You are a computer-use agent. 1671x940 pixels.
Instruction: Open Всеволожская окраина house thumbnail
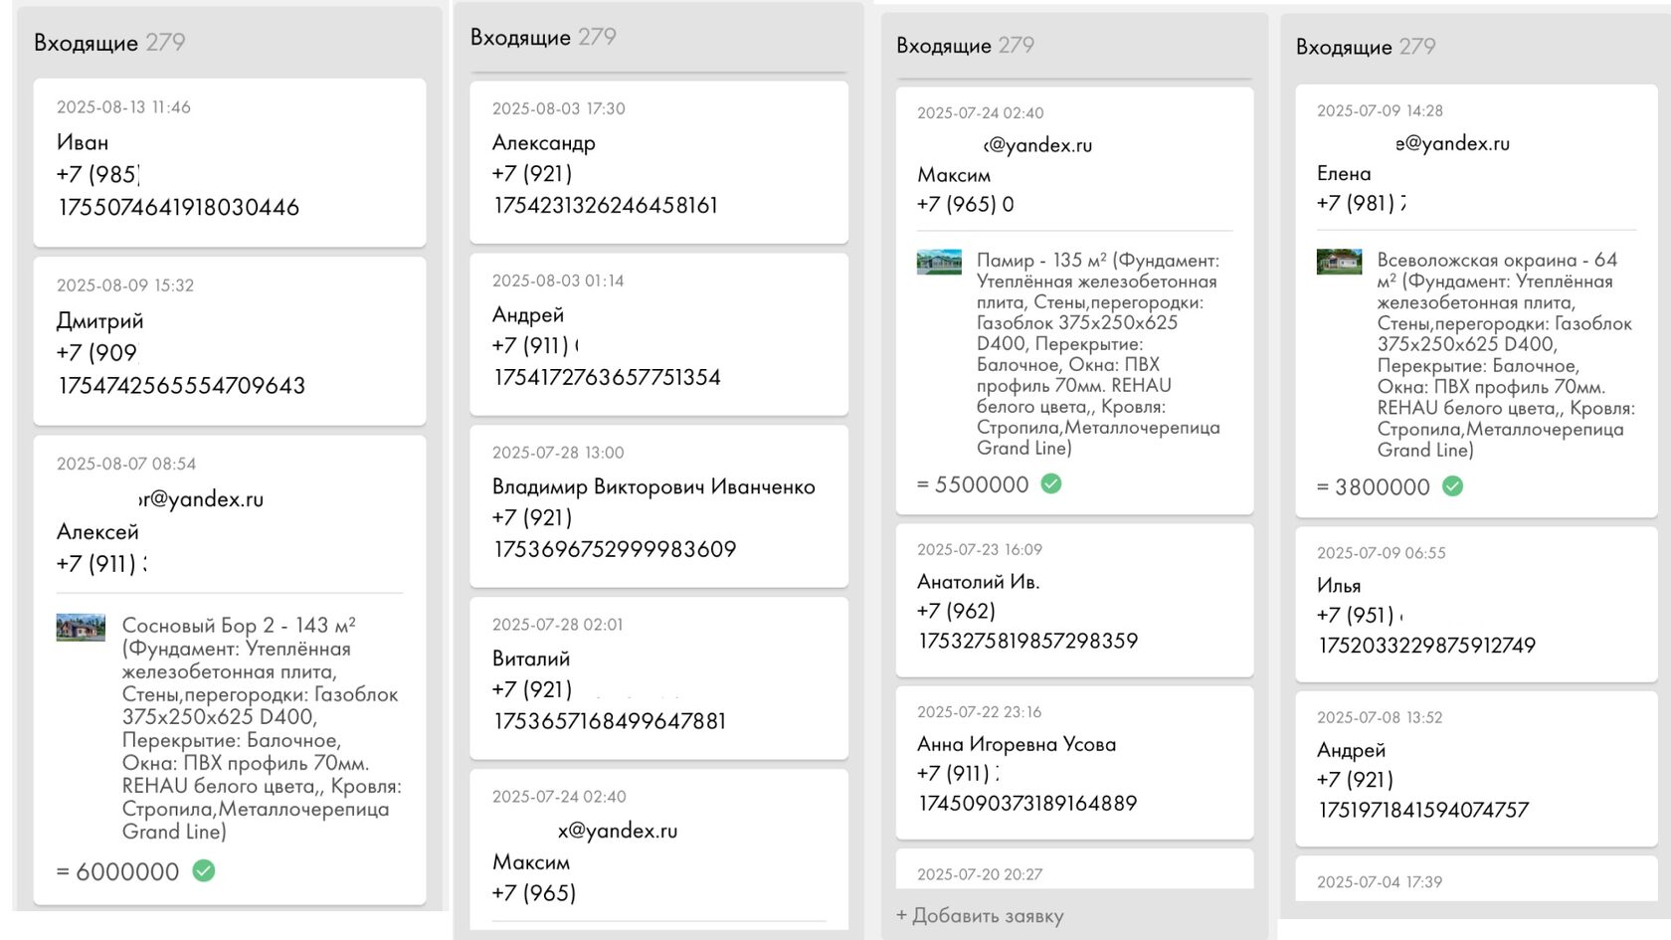click(x=1339, y=262)
